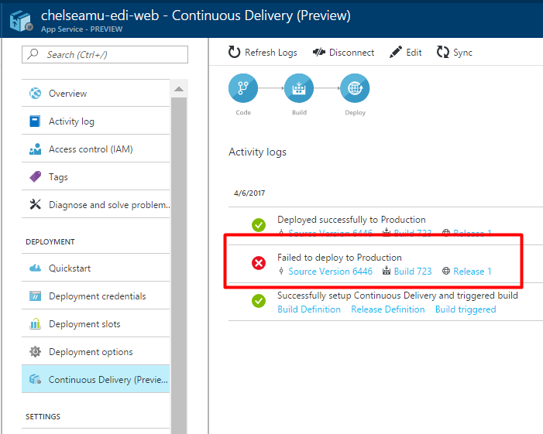Click the App Service header cube icon
The width and height of the screenshot is (543, 434).
(x=22, y=21)
